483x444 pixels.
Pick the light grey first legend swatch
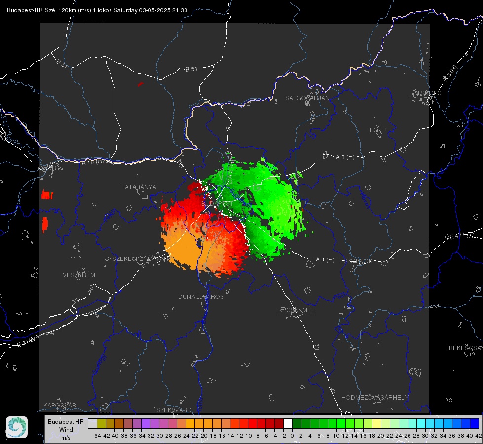pos(92,423)
